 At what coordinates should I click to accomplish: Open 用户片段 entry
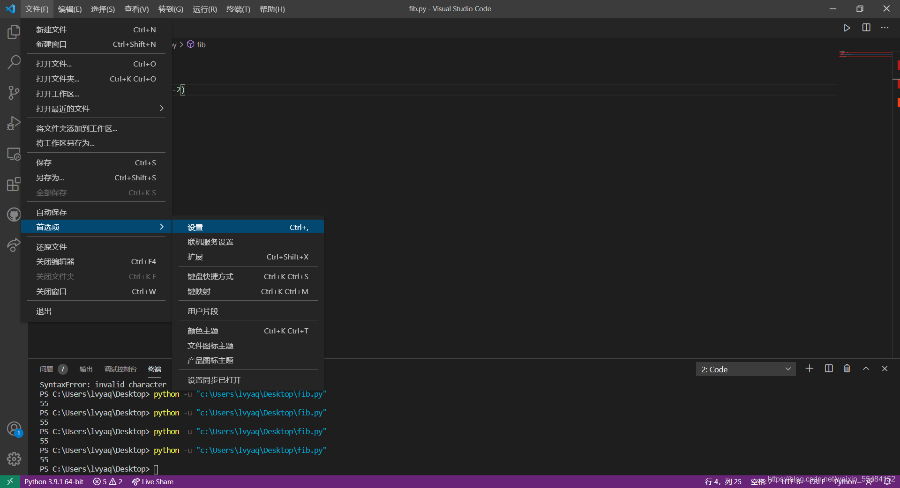[248, 311]
